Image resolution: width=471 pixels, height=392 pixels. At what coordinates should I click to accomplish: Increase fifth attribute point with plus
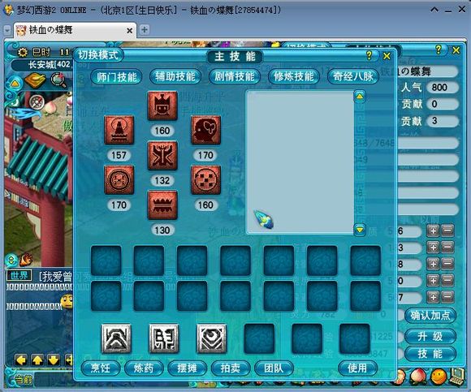(433, 298)
